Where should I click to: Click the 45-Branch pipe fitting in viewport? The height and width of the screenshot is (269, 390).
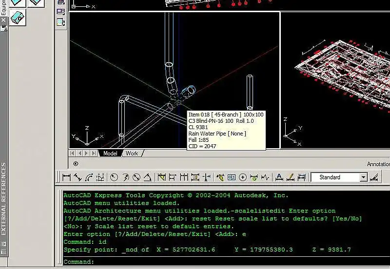click(x=187, y=91)
